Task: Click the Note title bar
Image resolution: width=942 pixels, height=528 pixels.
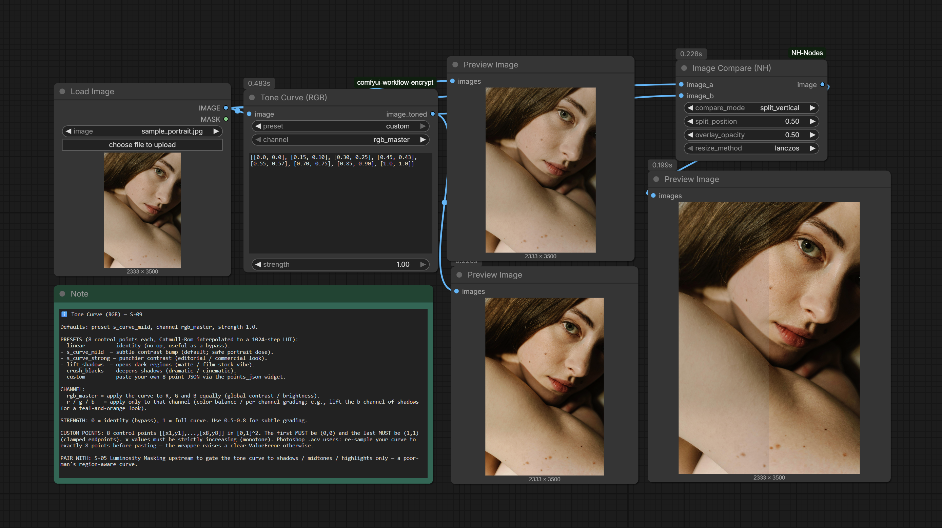Action: coord(243,294)
